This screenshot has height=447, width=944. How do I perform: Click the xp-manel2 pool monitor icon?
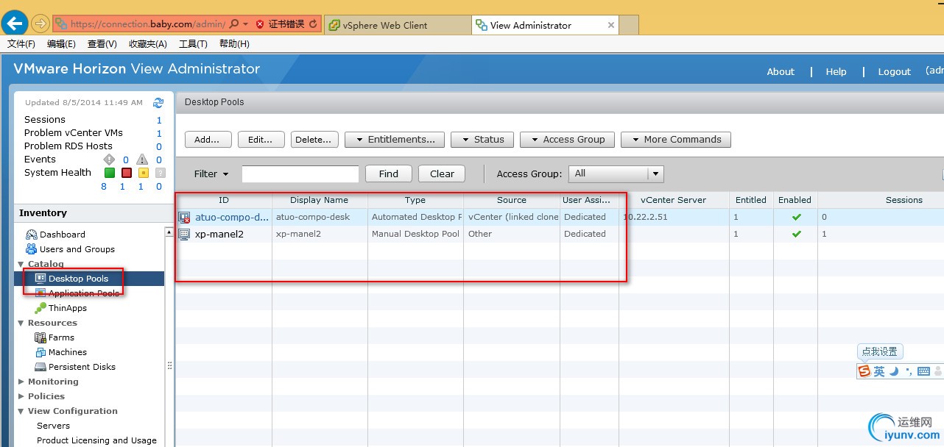(185, 234)
